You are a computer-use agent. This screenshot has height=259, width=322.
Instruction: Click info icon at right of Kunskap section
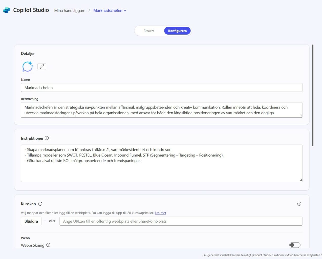click(299, 204)
